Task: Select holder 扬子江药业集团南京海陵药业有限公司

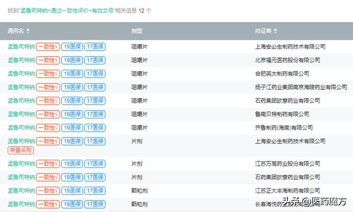Action: tap(301, 87)
